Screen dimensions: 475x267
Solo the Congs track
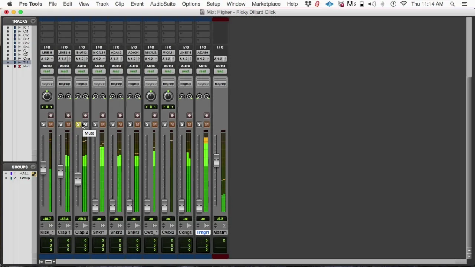(x=182, y=124)
